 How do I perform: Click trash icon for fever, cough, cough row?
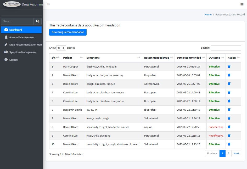(229, 118)
